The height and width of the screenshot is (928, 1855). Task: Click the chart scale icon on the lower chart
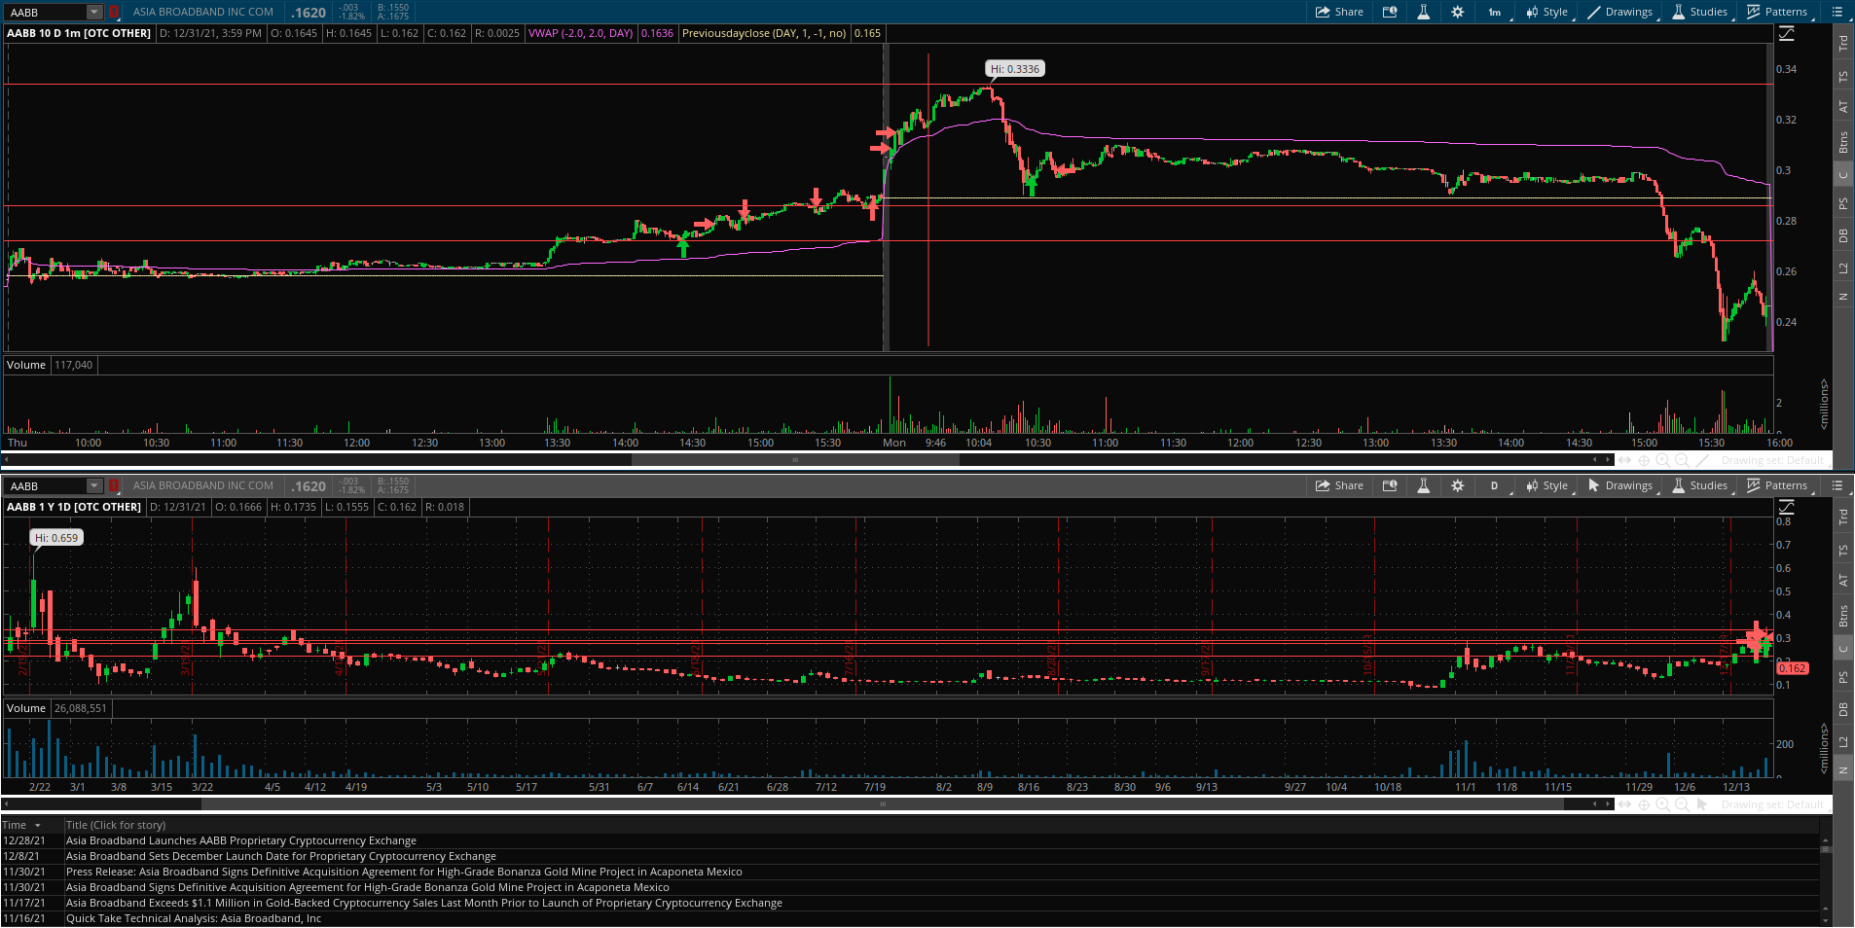[x=1787, y=507]
